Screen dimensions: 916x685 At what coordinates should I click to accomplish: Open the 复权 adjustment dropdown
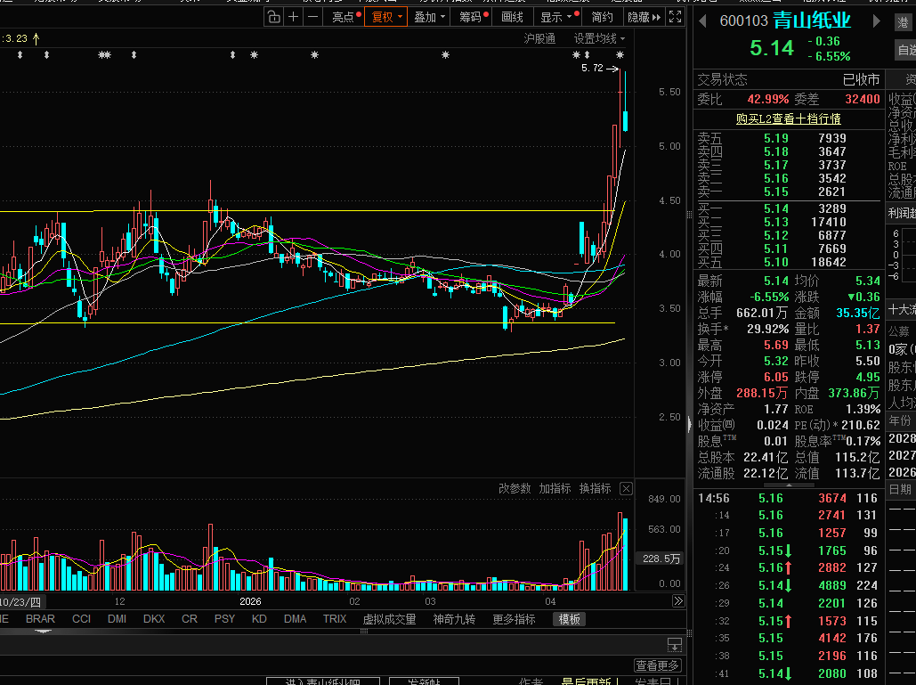click(x=385, y=17)
